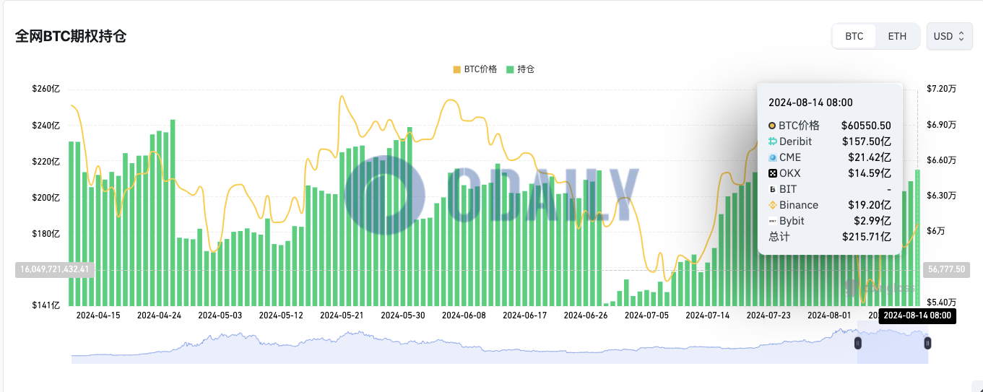Click the $2.99亿 Bybit value
Image resolution: width=983 pixels, height=392 pixels.
pyautogui.click(x=872, y=221)
